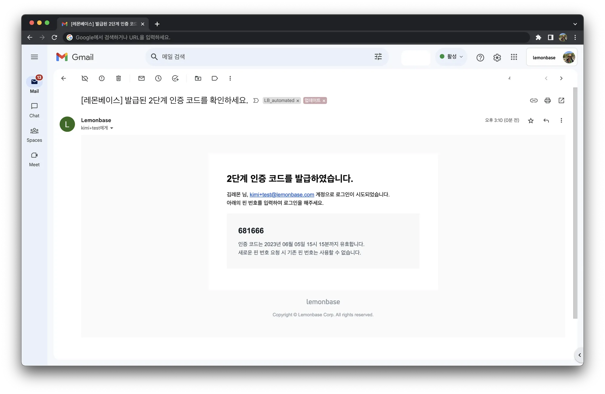Remove the LB_automated label
The height and width of the screenshot is (394, 605).
click(298, 101)
